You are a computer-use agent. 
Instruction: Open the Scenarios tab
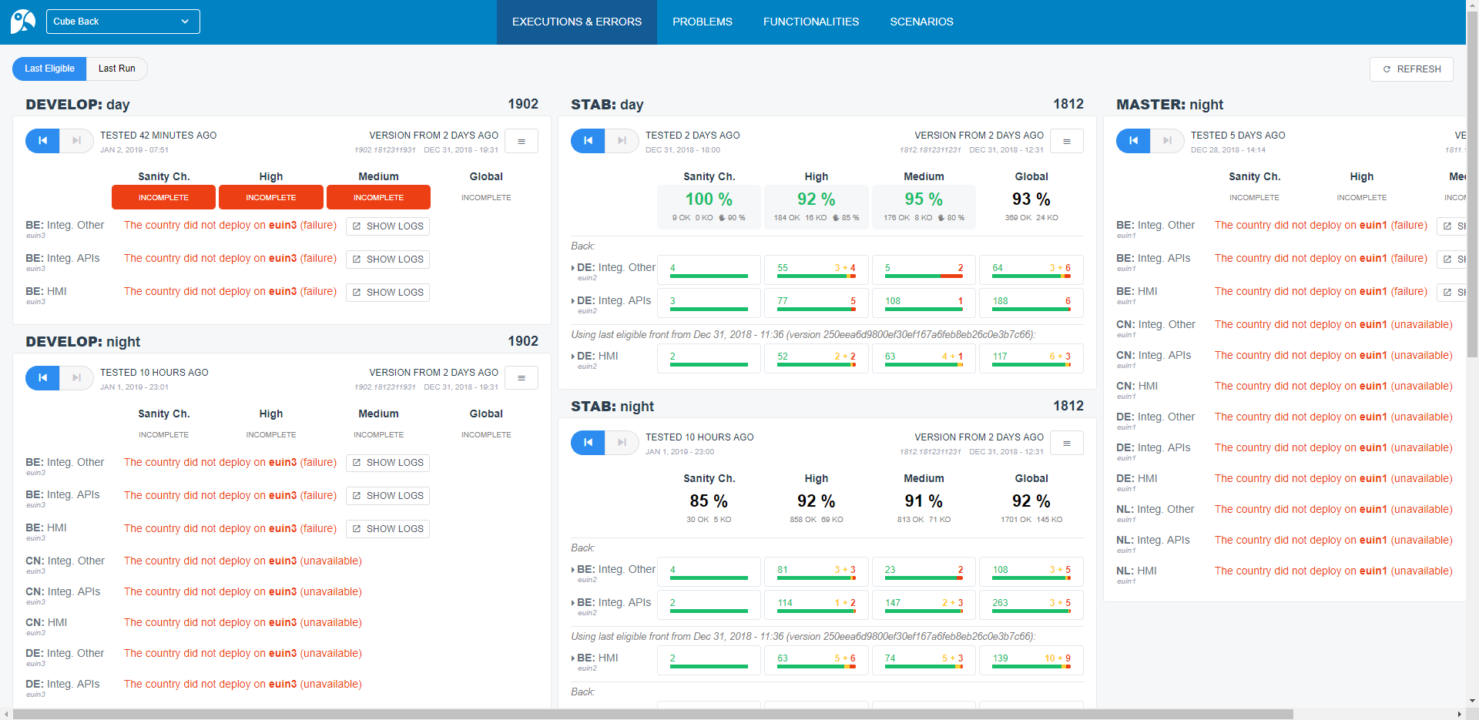click(921, 22)
